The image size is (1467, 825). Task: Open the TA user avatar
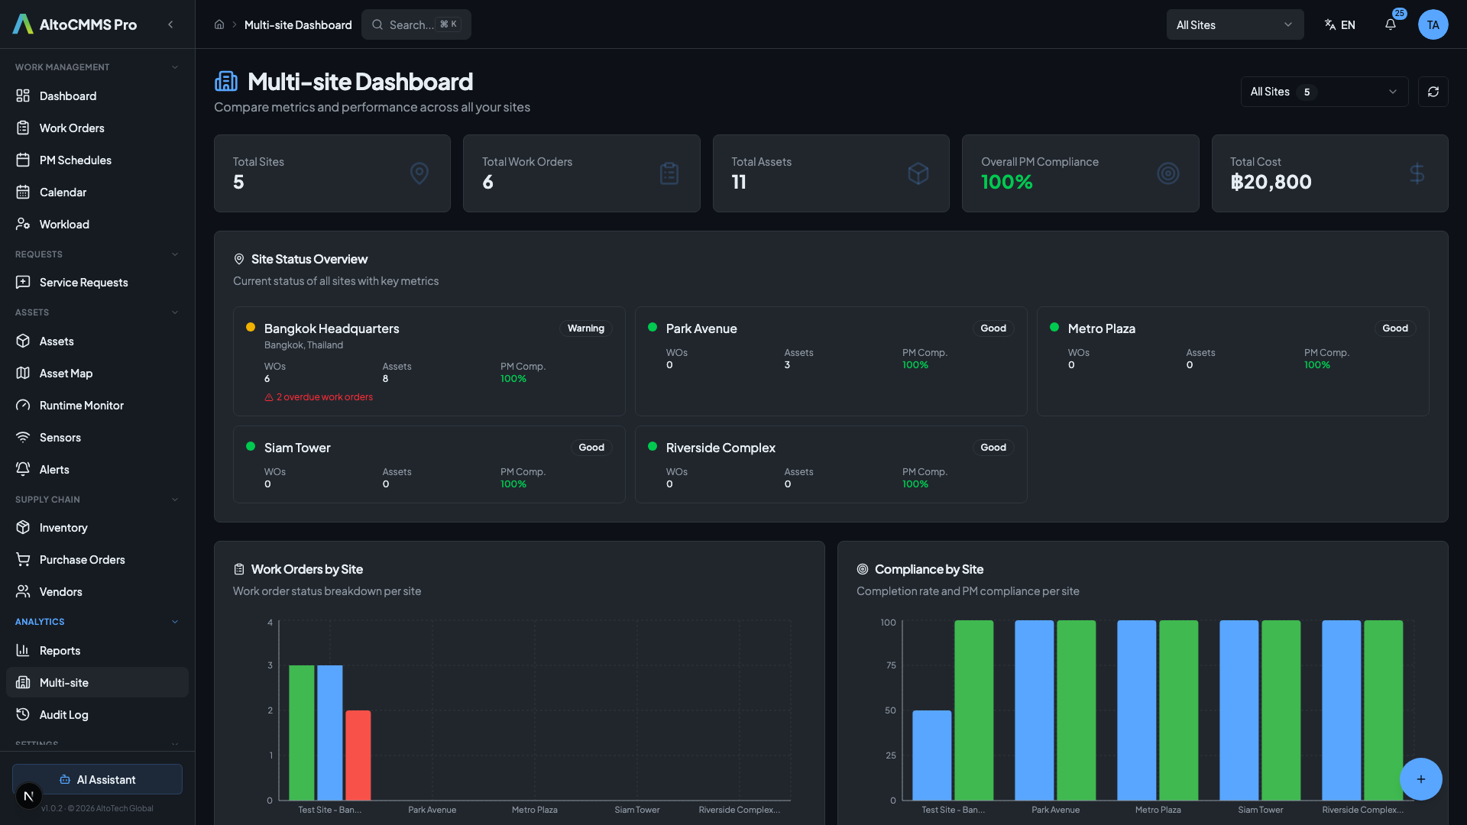(x=1433, y=24)
